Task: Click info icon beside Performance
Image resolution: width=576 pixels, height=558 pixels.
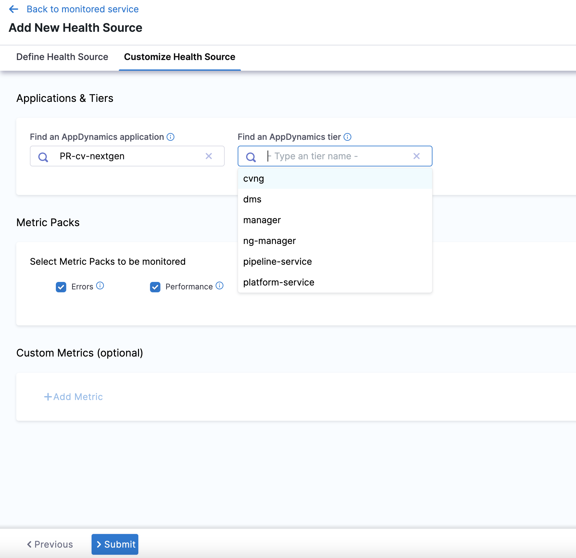Action: 220,285
